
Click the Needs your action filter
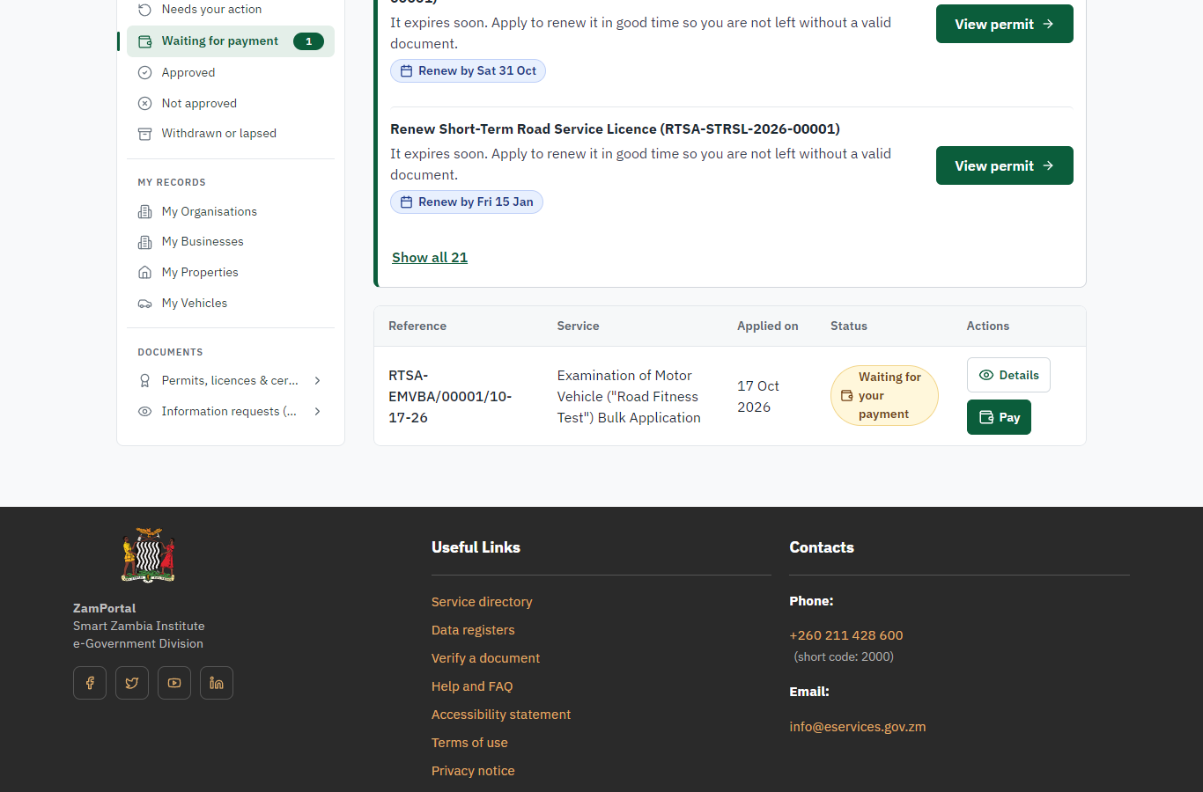[x=231, y=10]
